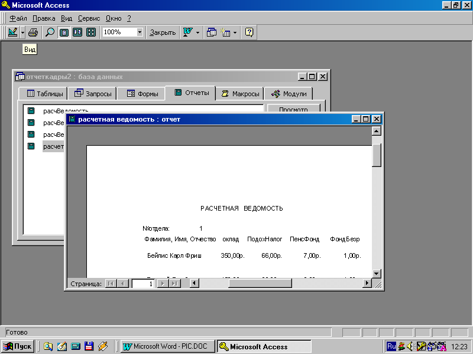Click the report window title bar icon
The height and width of the screenshot is (354, 473).
[x=72, y=119]
